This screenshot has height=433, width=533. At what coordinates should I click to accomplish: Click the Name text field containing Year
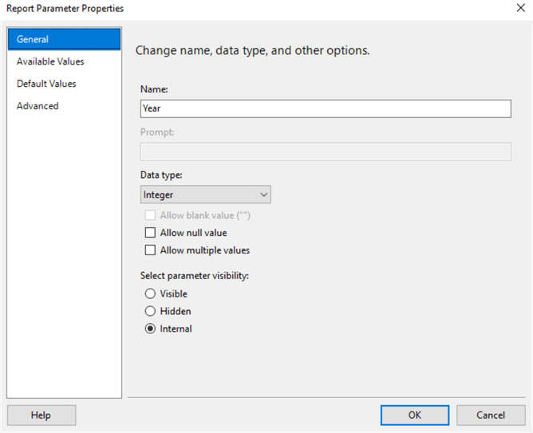tap(325, 108)
